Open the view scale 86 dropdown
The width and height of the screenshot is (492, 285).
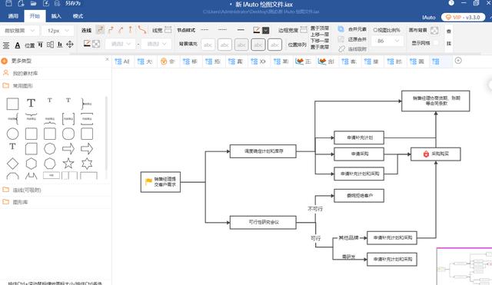pyautogui.click(x=387, y=41)
